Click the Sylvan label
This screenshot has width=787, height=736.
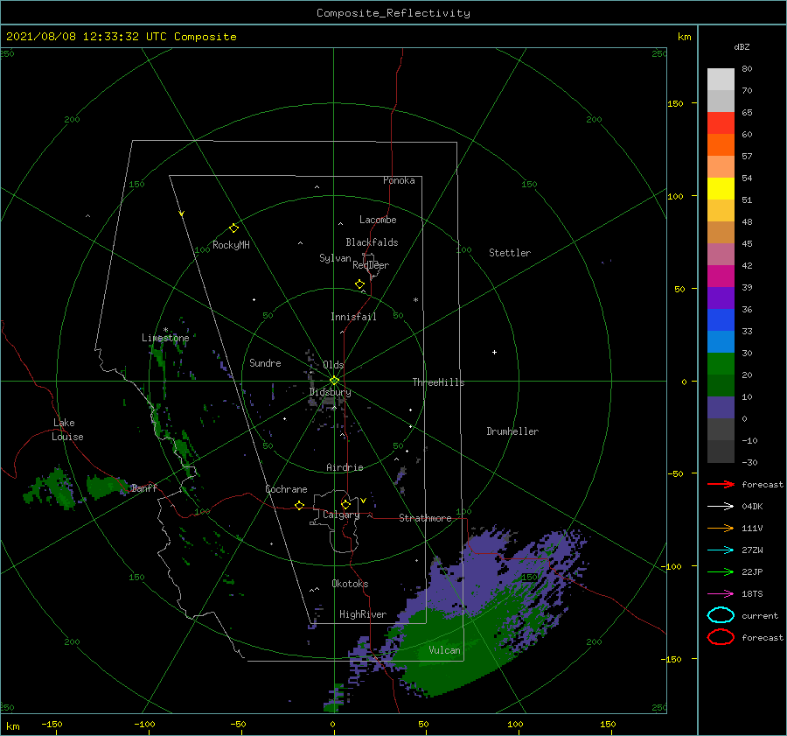pos(335,258)
